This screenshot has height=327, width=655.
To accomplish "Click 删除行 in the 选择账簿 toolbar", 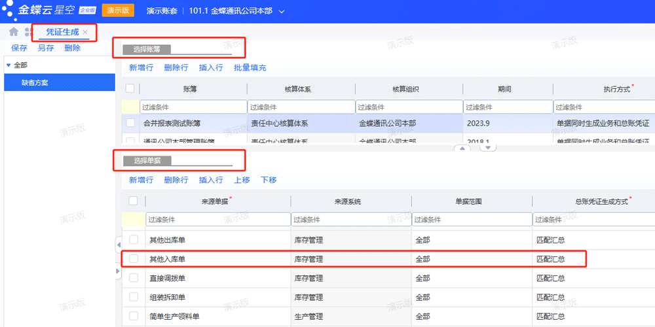I will (176, 67).
